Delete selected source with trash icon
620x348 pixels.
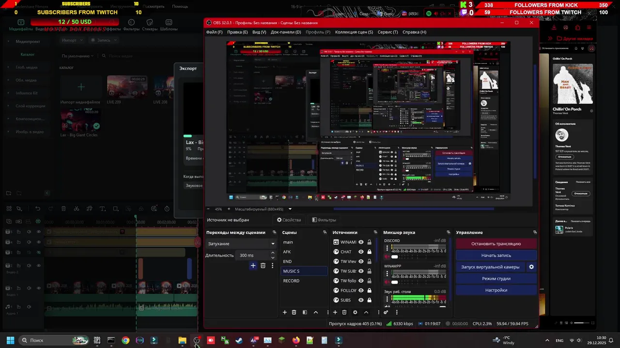click(x=344, y=312)
